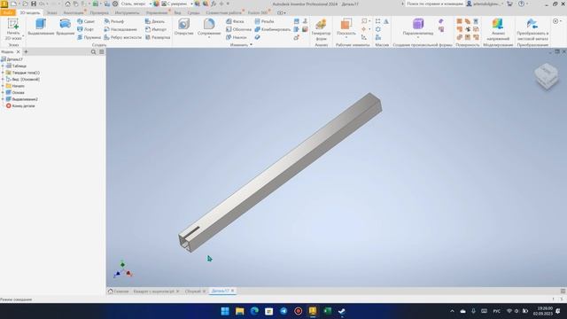Select the Выдавливание (Extrude) tool
The height and width of the screenshot is (319, 567).
tap(41, 27)
